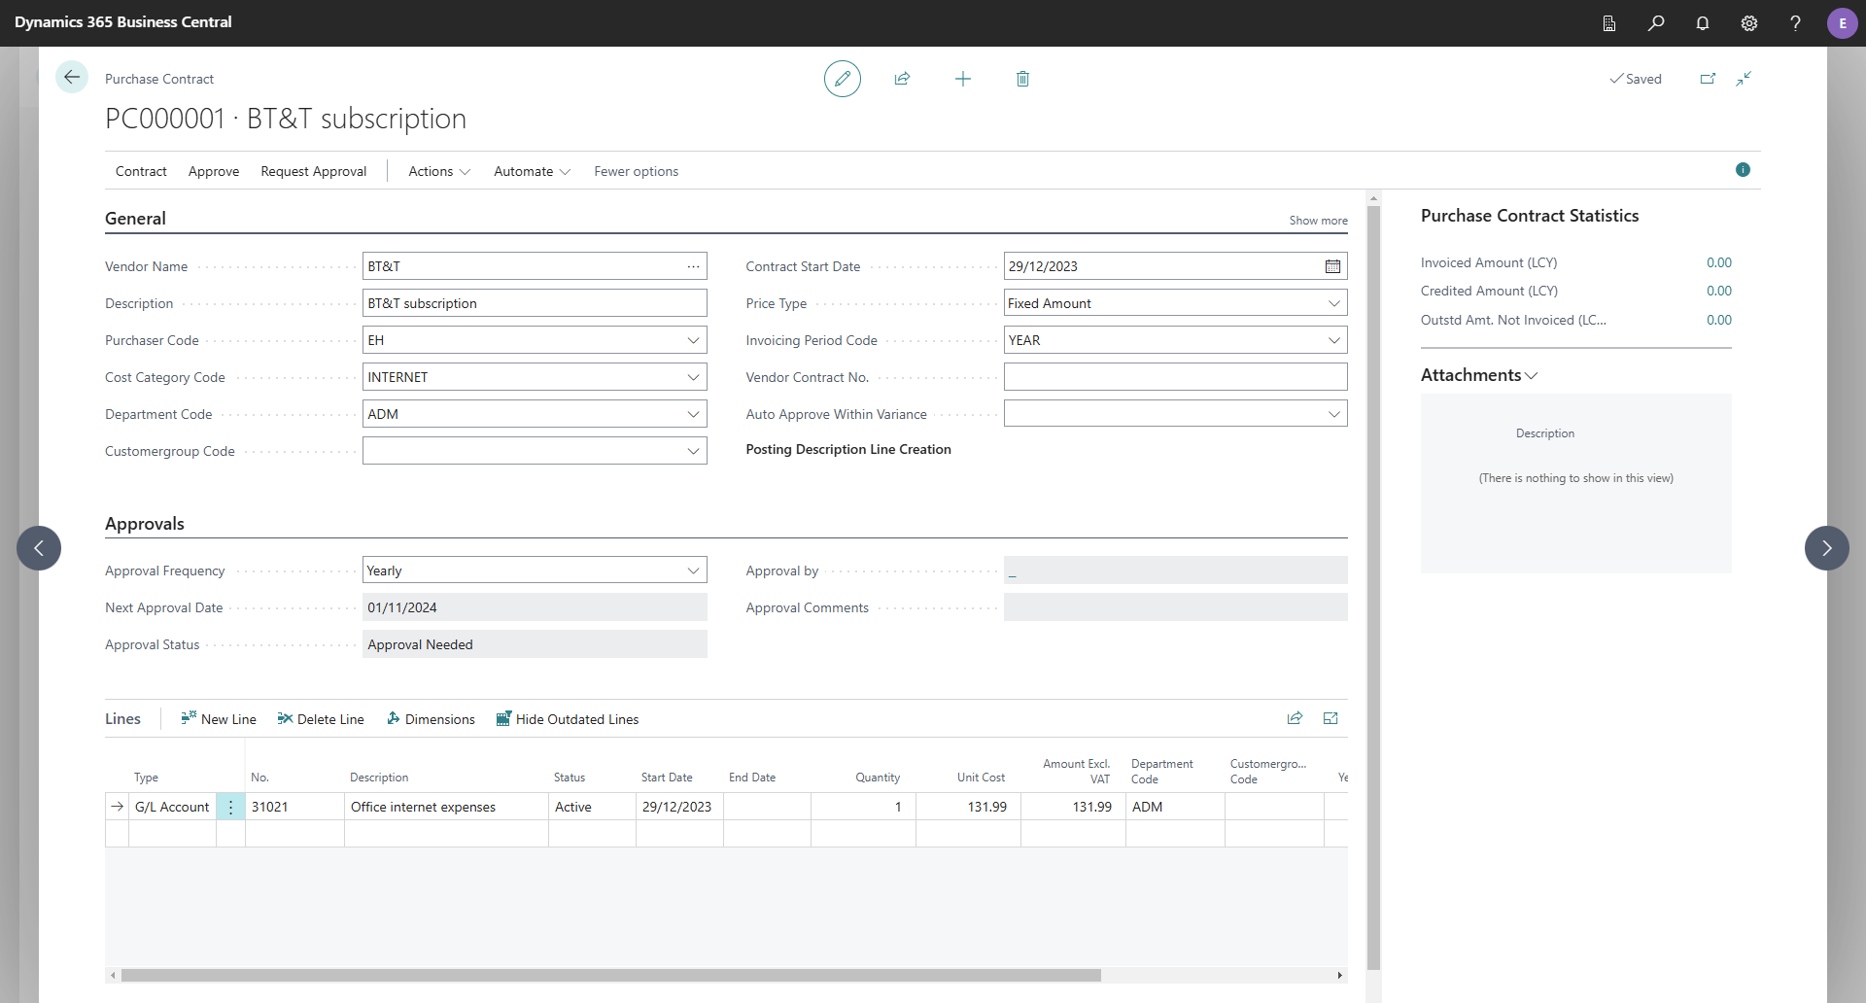Open page in new window icon
The image size is (1866, 1003).
click(x=1708, y=79)
